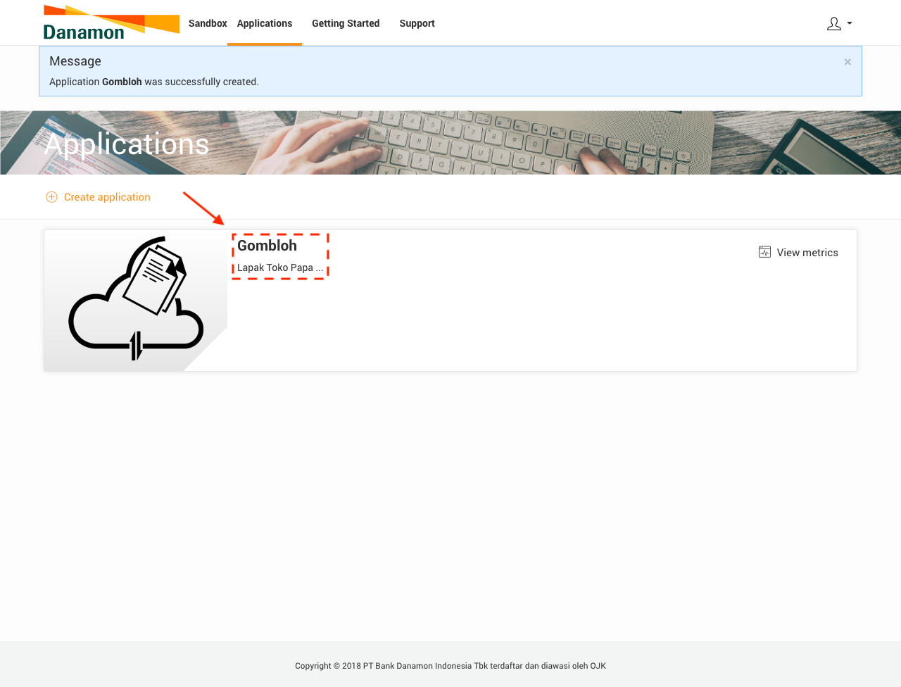The image size is (901, 687).
Task: Click the Message heading in alert
Action: (x=75, y=61)
